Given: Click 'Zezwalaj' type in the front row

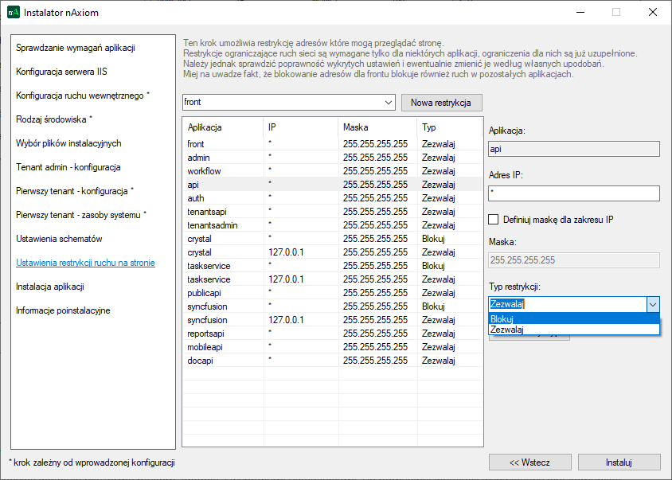Looking at the screenshot, I should 438,144.
